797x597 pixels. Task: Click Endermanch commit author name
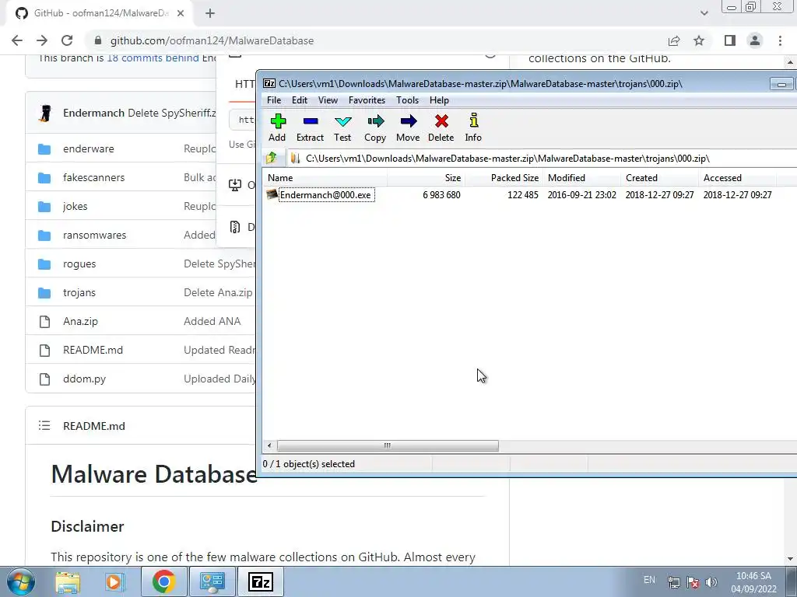tap(93, 113)
